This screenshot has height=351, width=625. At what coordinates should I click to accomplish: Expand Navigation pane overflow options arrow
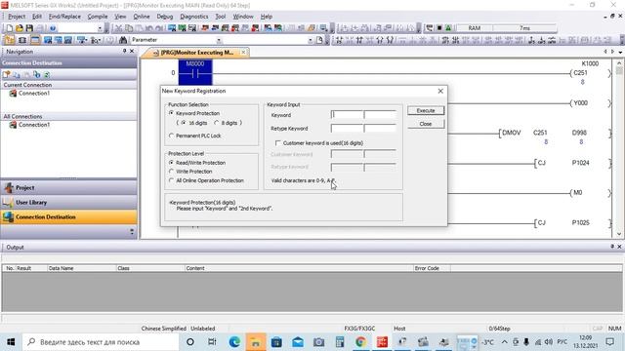pos(132,232)
